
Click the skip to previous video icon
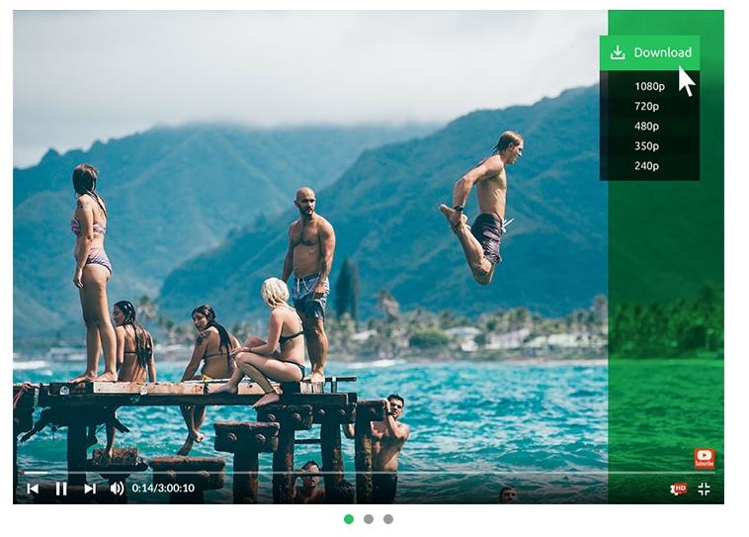[33, 489]
